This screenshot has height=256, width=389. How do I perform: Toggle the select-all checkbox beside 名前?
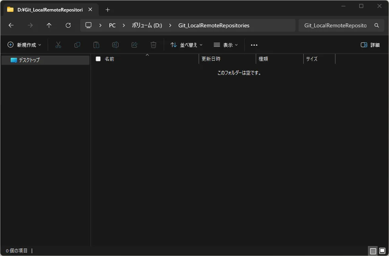(98, 59)
